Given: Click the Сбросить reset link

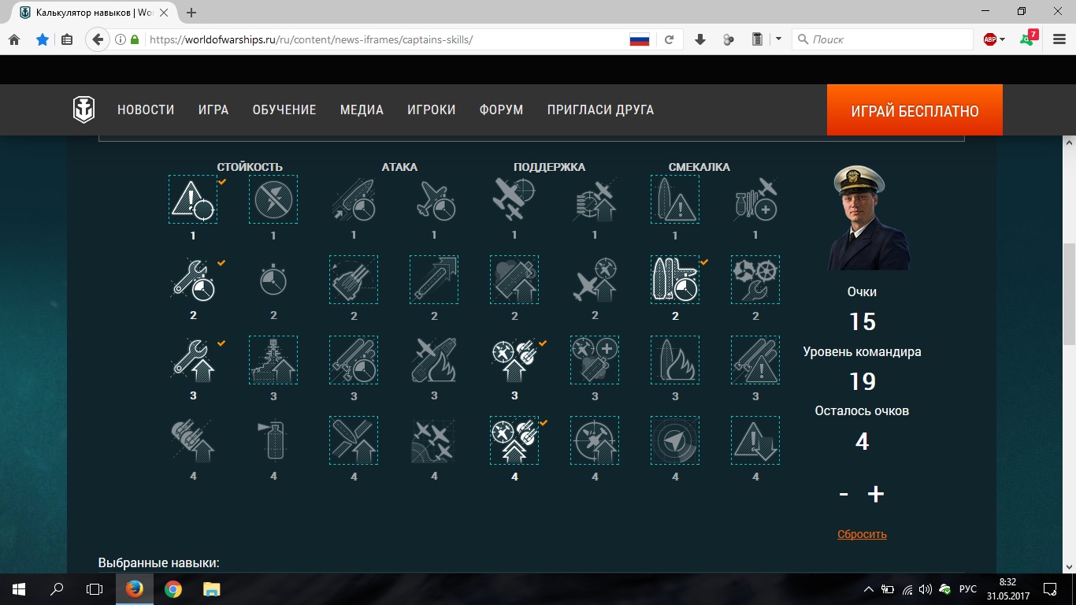Looking at the screenshot, I should tap(862, 534).
